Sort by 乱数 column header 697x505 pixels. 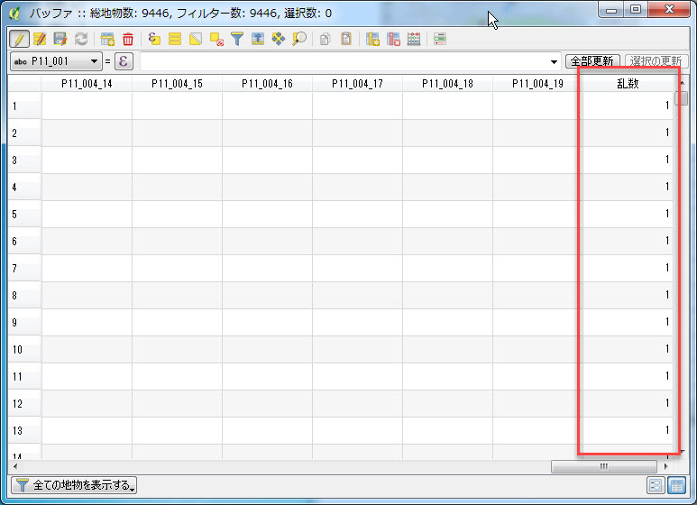tap(628, 84)
